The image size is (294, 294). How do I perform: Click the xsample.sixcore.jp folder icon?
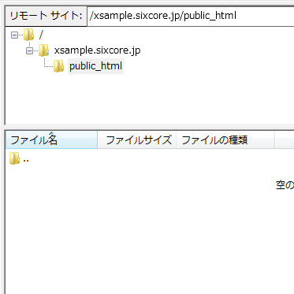[x=43, y=50]
